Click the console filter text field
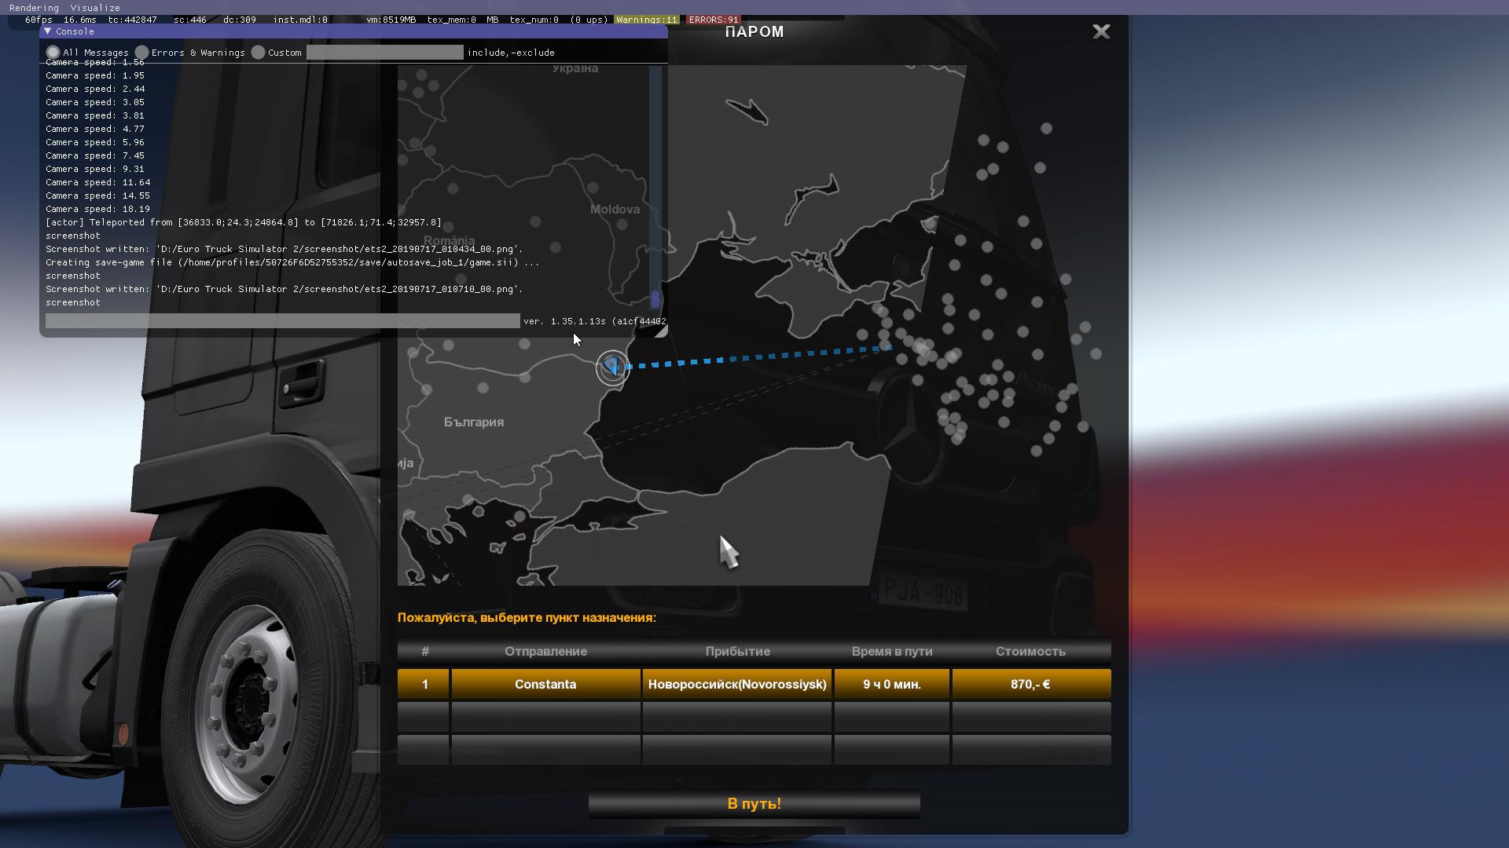The width and height of the screenshot is (1509, 848). [x=384, y=53]
